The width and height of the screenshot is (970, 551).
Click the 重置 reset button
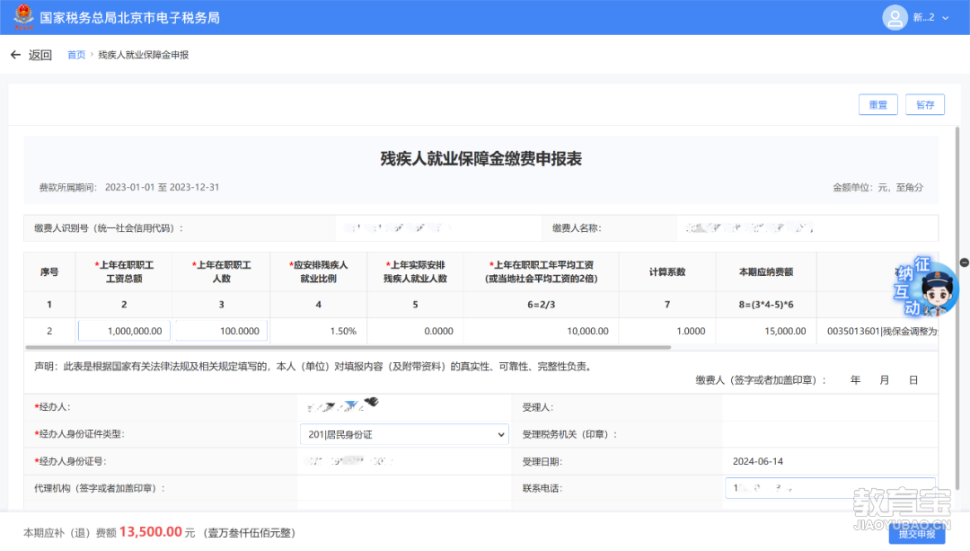pyautogui.click(x=877, y=104)
